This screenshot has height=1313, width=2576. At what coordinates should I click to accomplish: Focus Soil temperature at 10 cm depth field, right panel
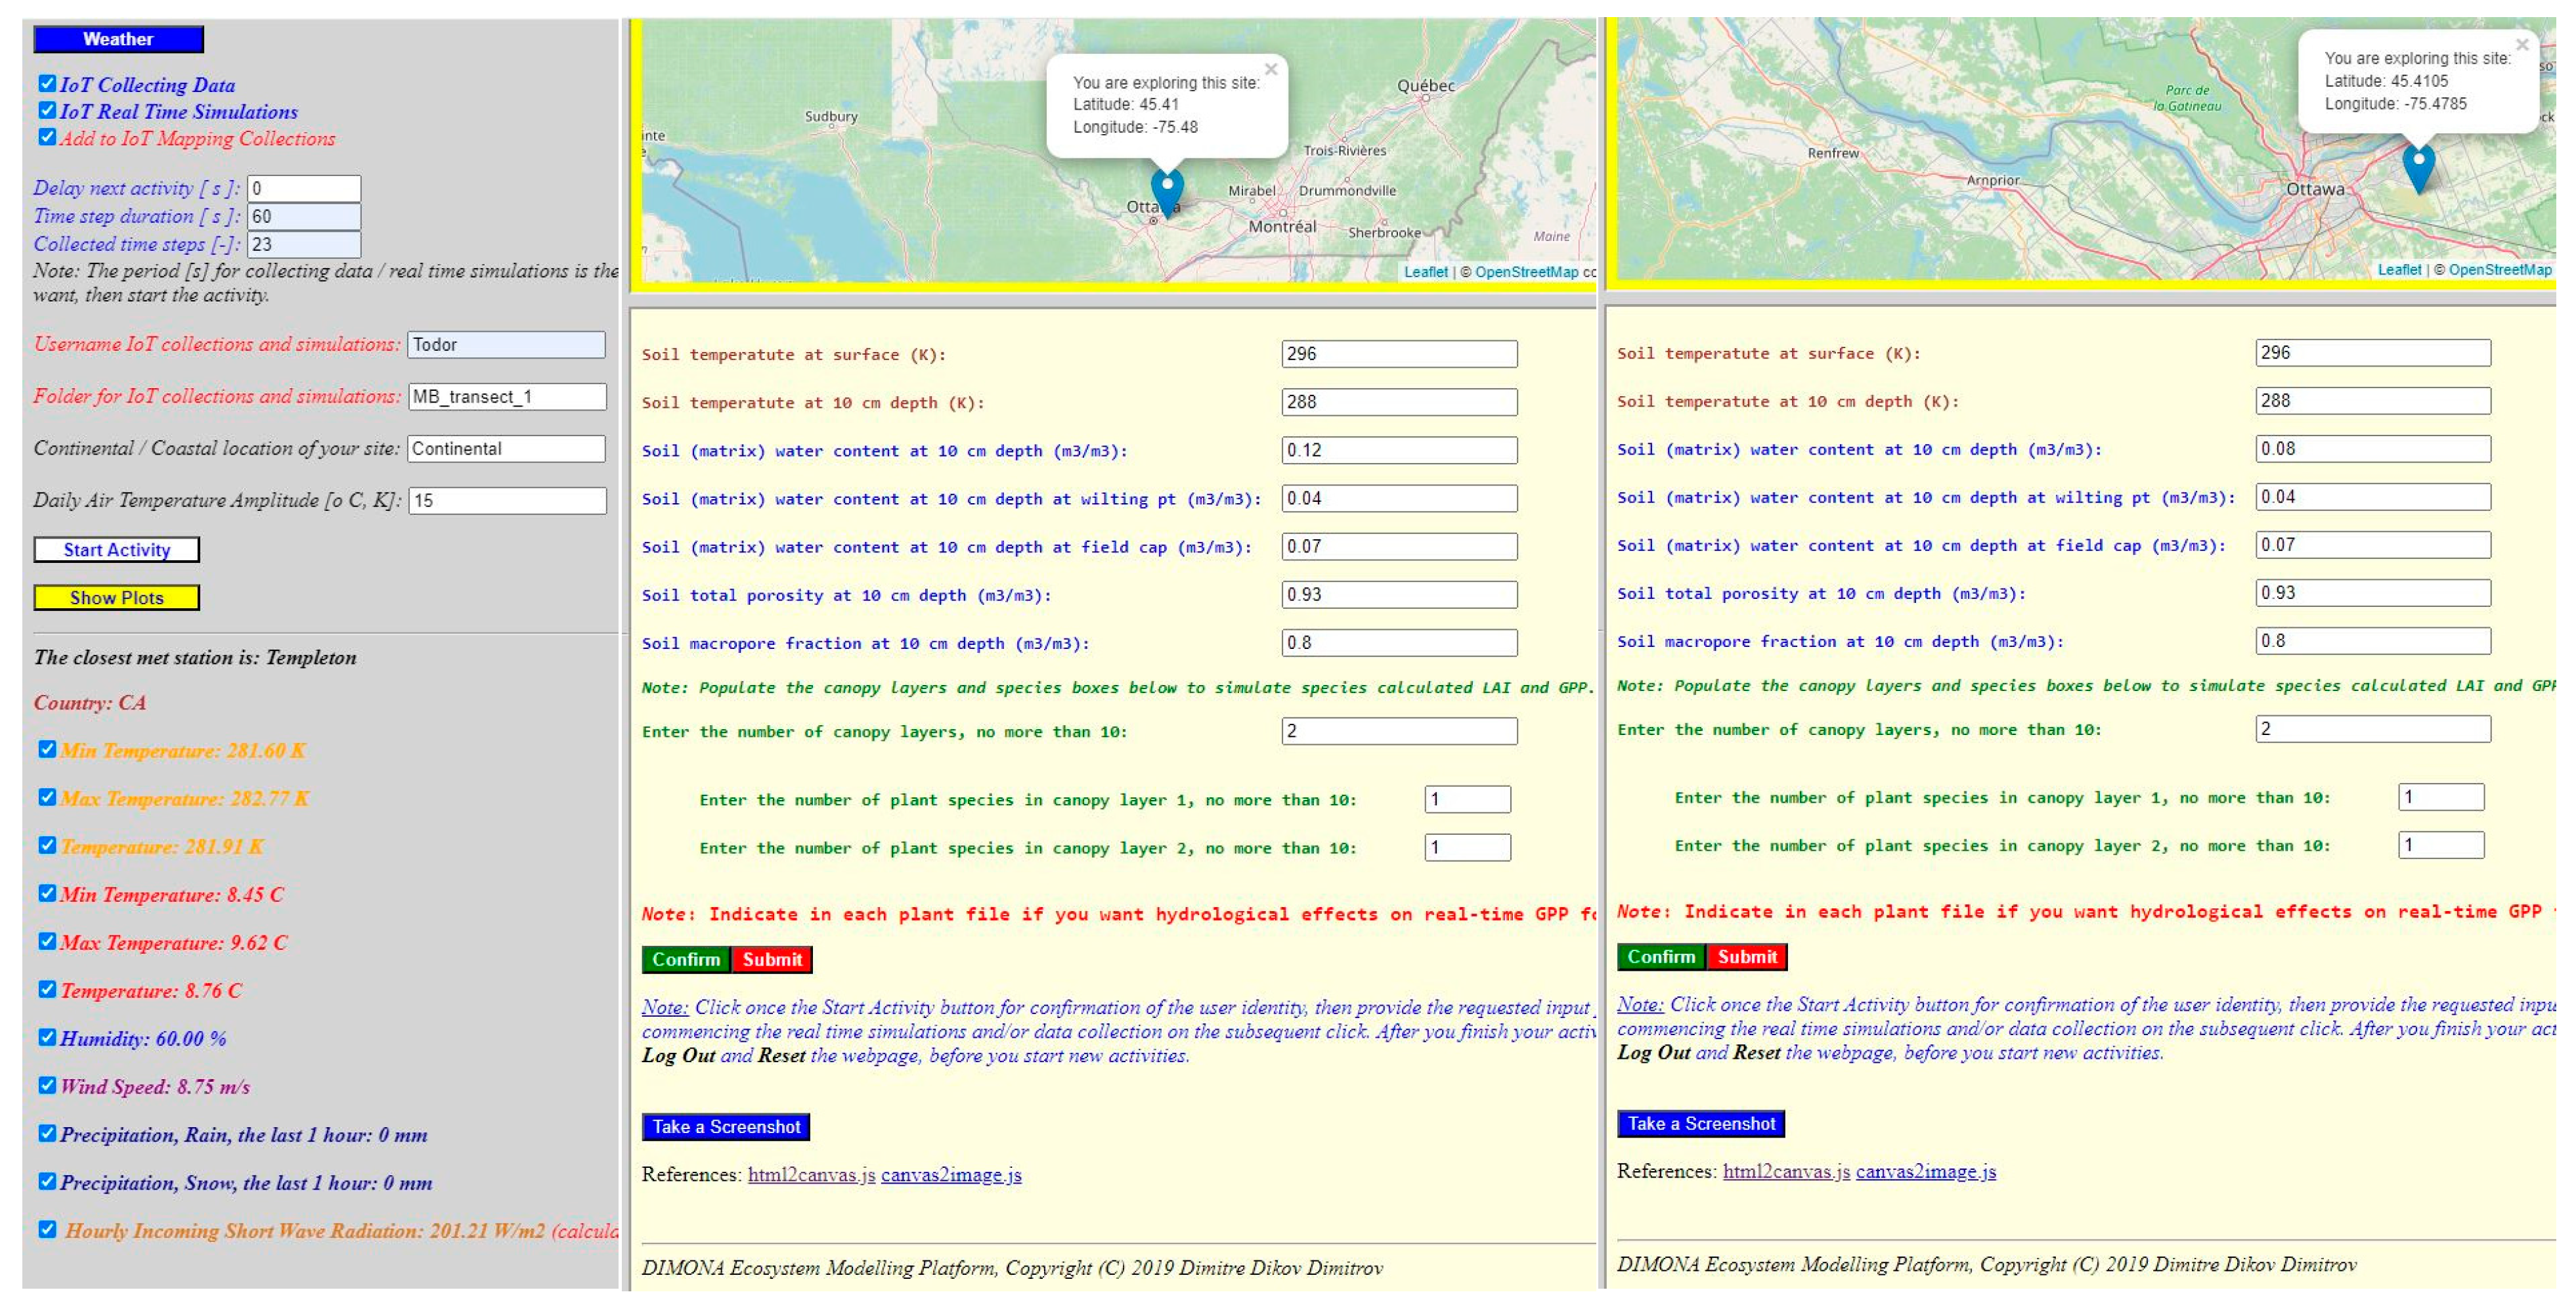click(x=2373, y=400)
